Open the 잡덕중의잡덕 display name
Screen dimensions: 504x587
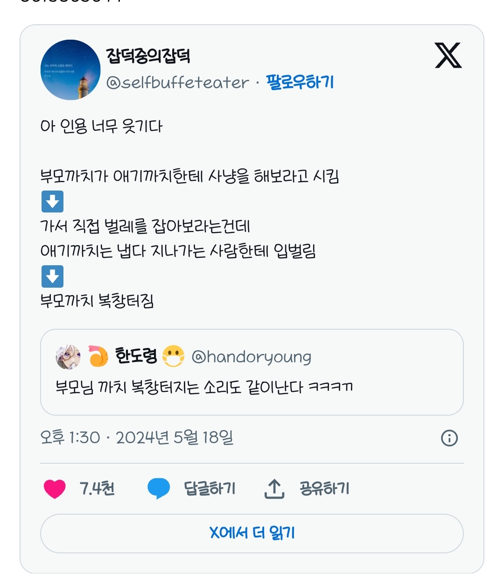(x=148, y=56)
